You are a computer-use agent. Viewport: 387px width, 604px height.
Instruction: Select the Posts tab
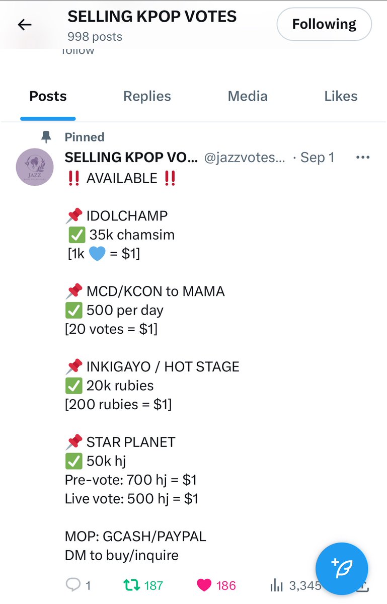tap(48, 96)
